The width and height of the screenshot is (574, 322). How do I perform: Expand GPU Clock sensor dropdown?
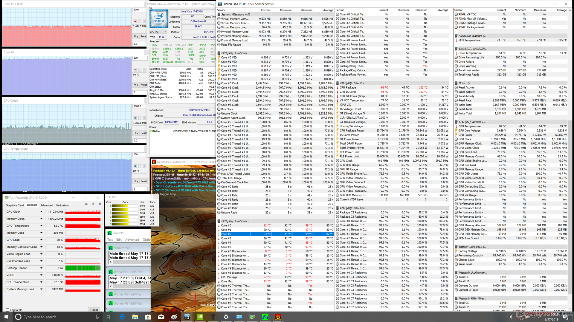41,212
